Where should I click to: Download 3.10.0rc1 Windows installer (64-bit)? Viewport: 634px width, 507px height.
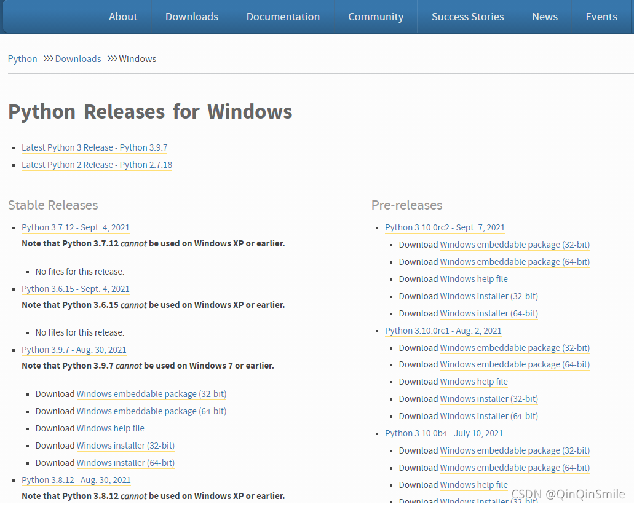[x=489, y=416]
